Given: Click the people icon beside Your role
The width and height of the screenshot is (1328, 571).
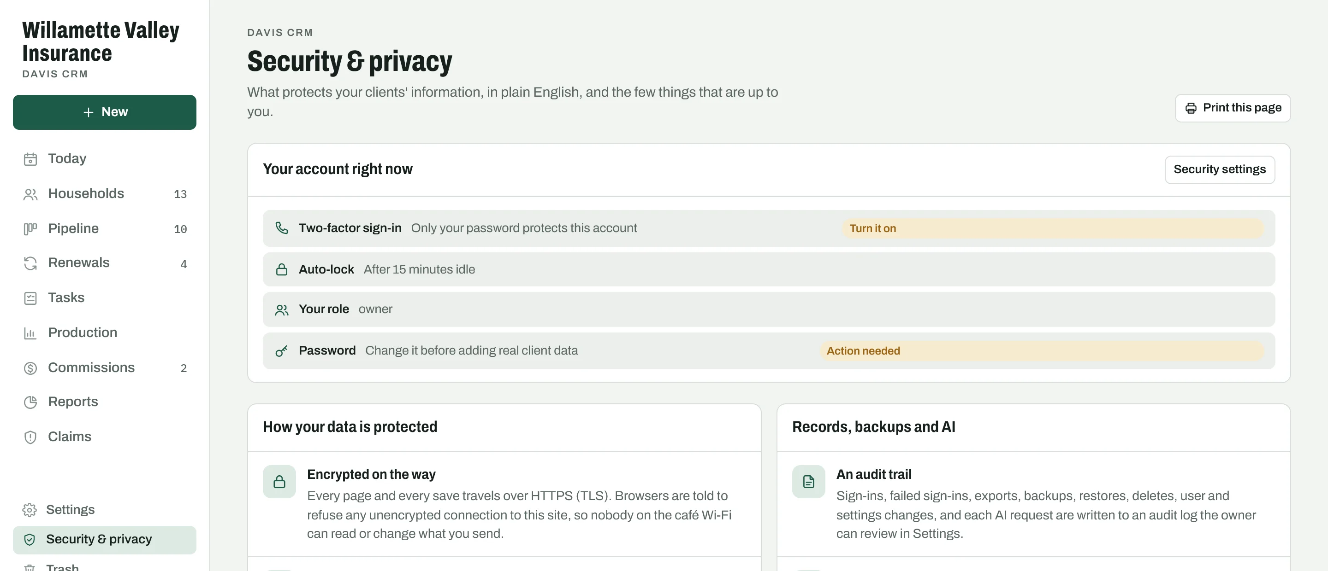Looking at the screenshot, I should 281,310.
